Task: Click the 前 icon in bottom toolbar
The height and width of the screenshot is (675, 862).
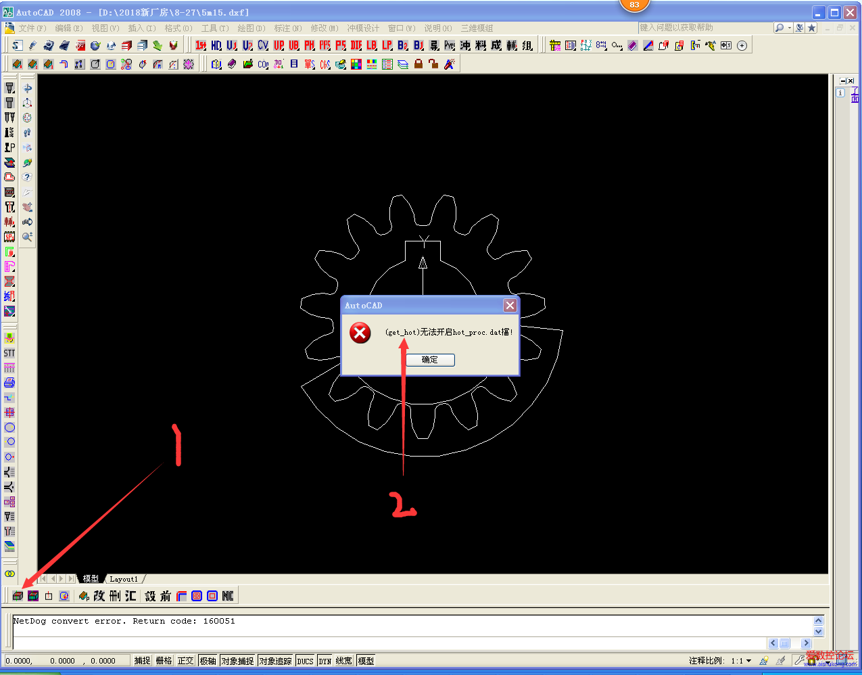Action: 166,596
